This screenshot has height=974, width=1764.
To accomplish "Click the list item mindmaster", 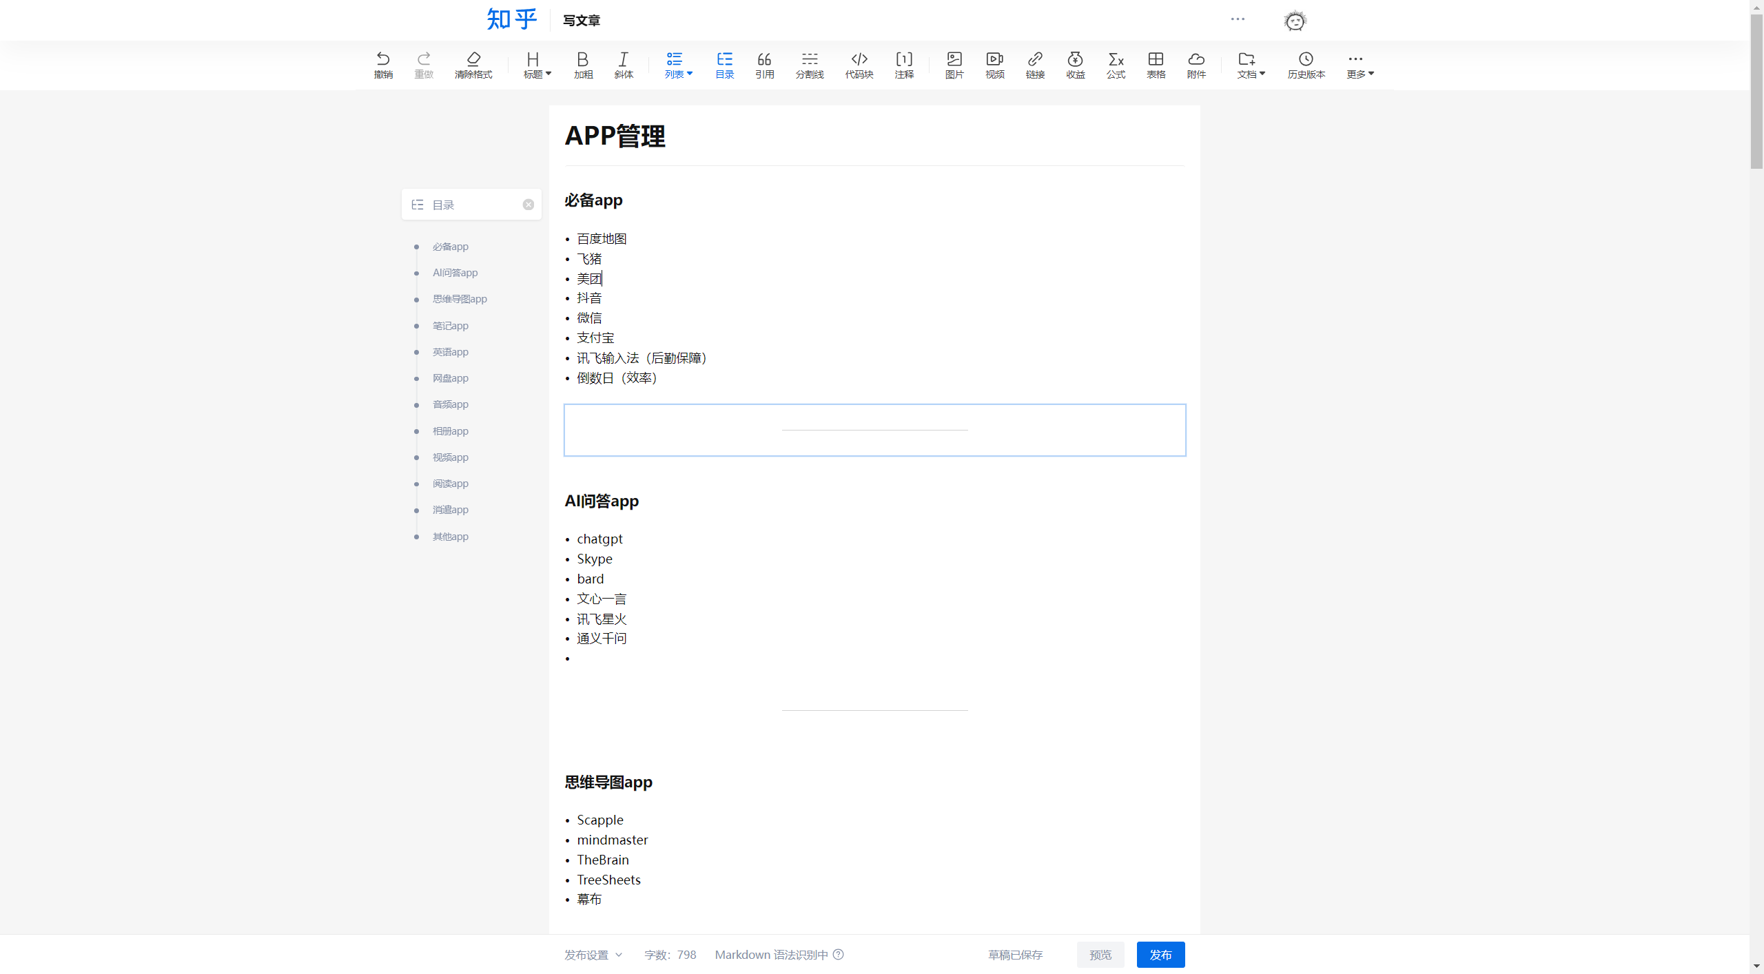I will tap(612, 840).
